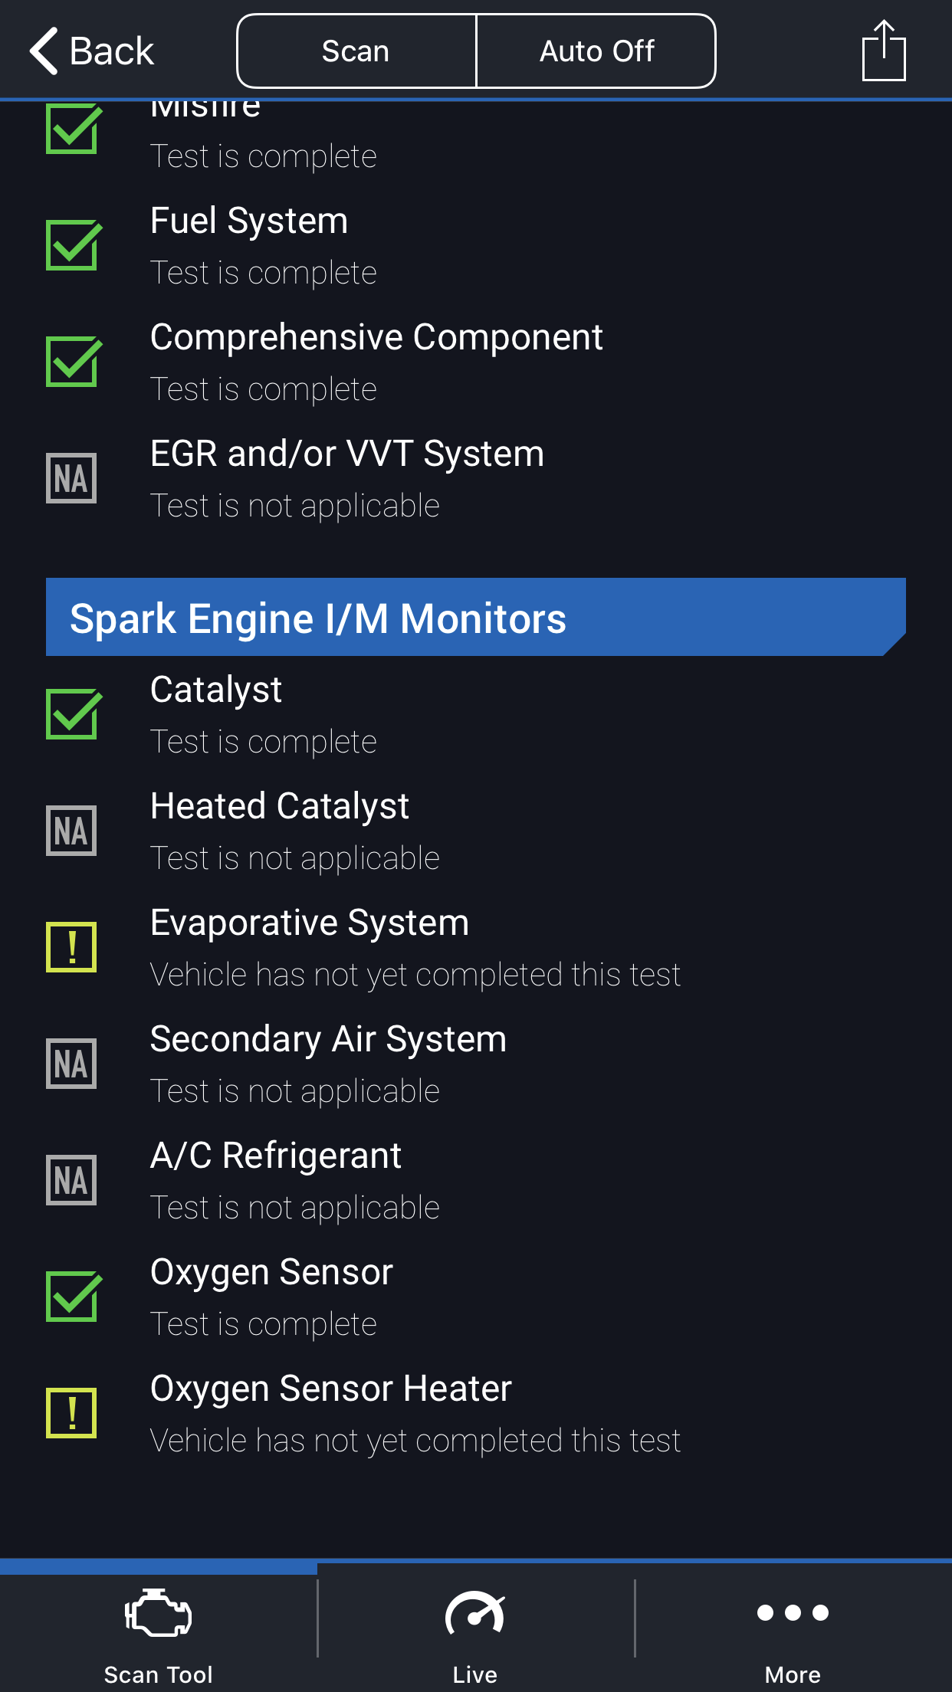Screen dimensions: 952x1692
Task: Select the Auto Off segment button
Action: point(596,51)
